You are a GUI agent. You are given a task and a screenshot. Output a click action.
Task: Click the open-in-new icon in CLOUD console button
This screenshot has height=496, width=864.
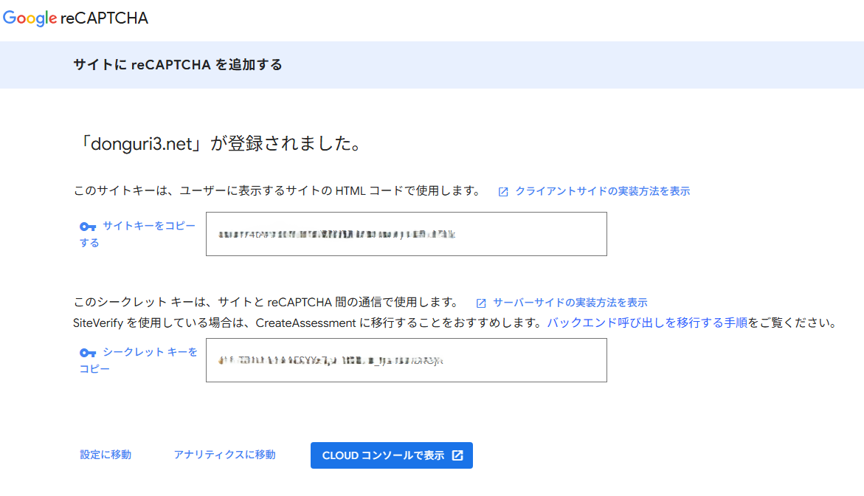click(x=457, y=455)
